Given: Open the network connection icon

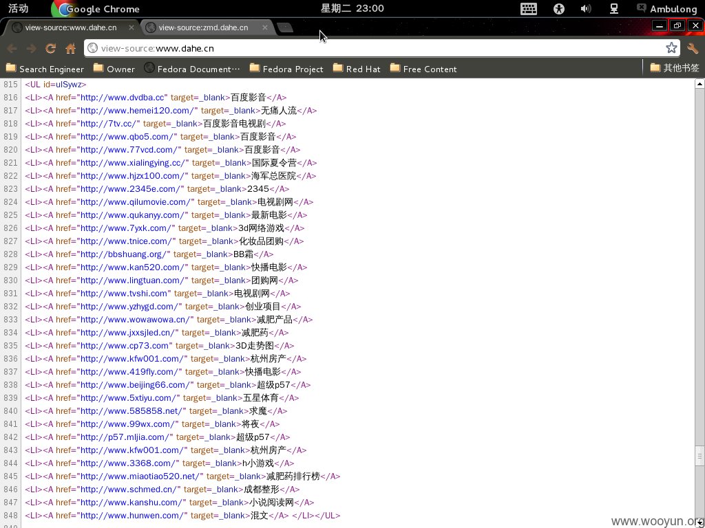Looking at the screenshot, I should click(613, 8).
